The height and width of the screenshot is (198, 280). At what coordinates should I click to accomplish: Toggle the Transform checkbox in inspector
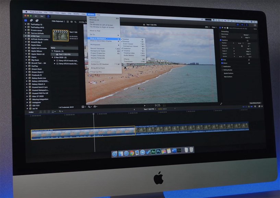[x=220, y=40]
